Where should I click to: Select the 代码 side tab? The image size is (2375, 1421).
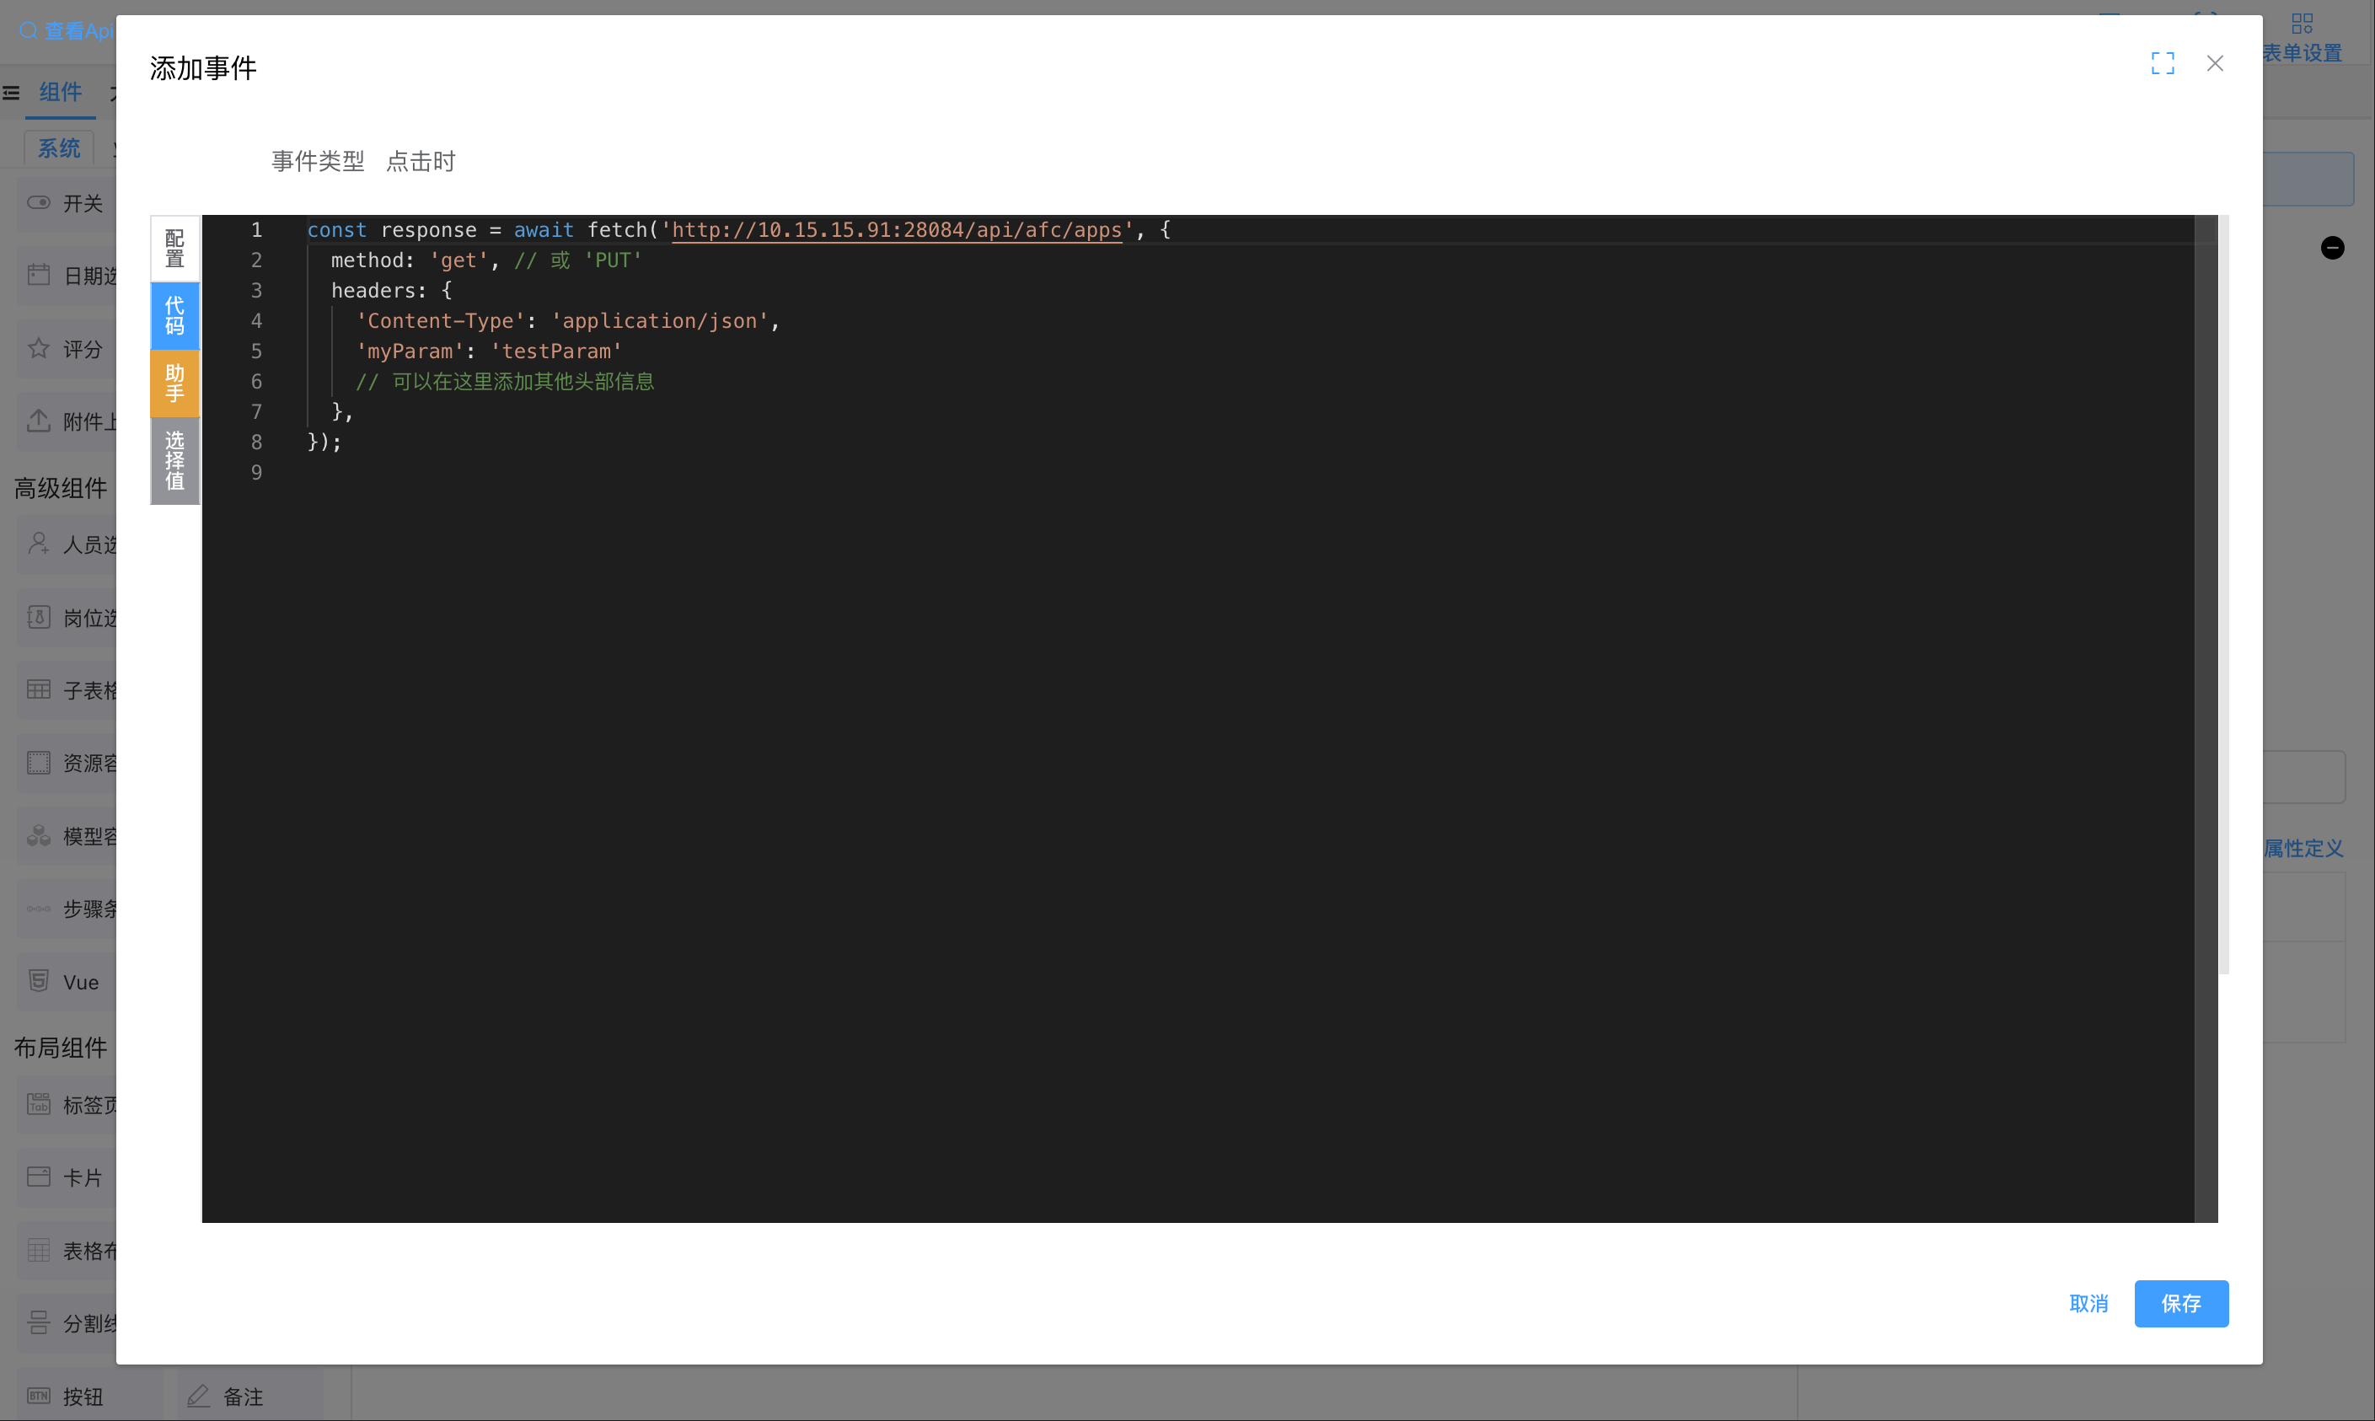coord(174,315)
